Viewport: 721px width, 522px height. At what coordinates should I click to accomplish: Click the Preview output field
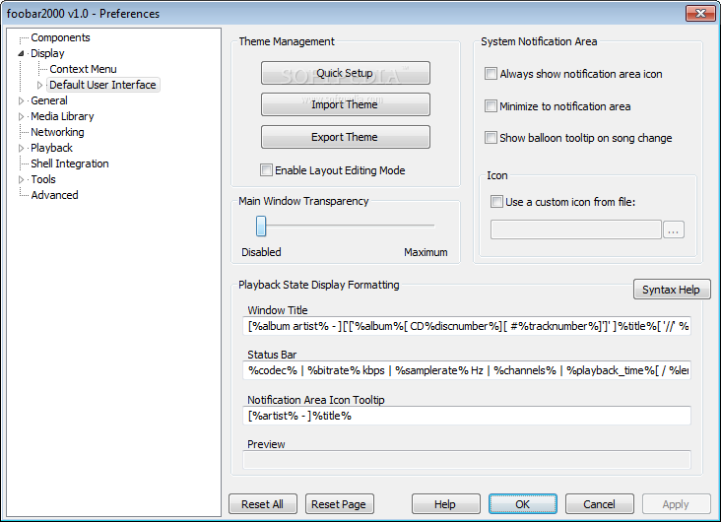click(466, 459)
